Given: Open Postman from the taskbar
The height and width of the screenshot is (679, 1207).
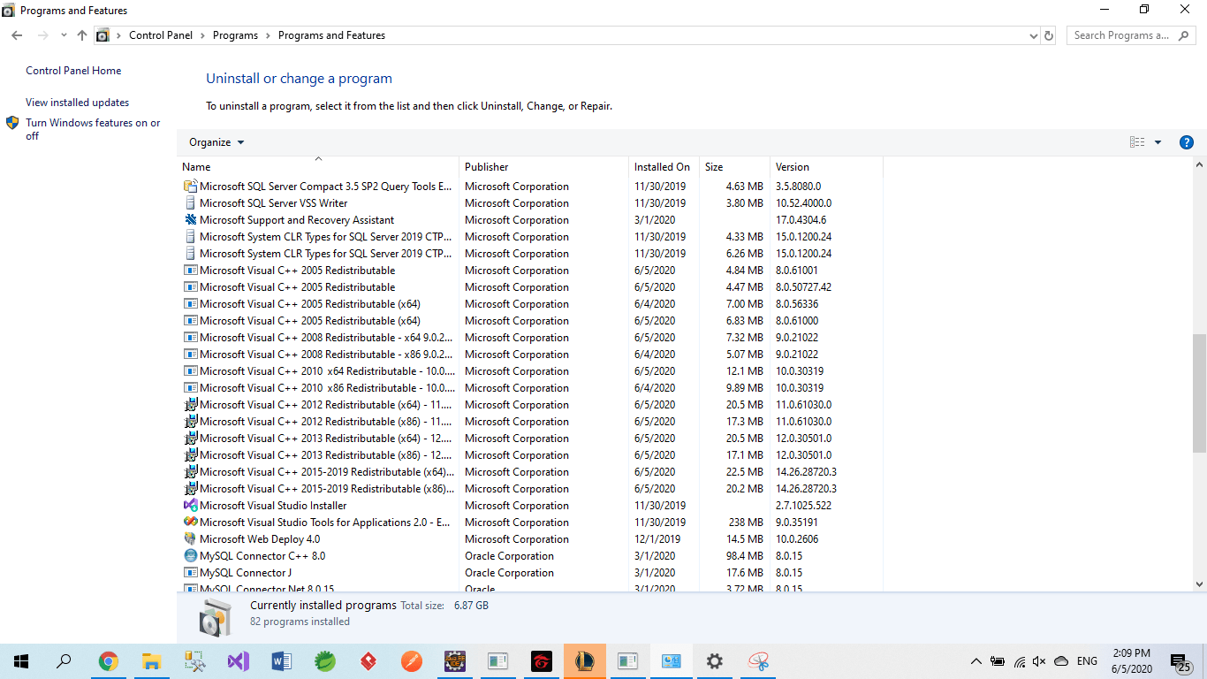Looking at the screenshot, I should (x=412, y=661).
